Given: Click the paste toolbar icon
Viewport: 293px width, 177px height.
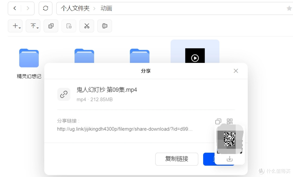Looking at the screenshot, I should 69,26.
